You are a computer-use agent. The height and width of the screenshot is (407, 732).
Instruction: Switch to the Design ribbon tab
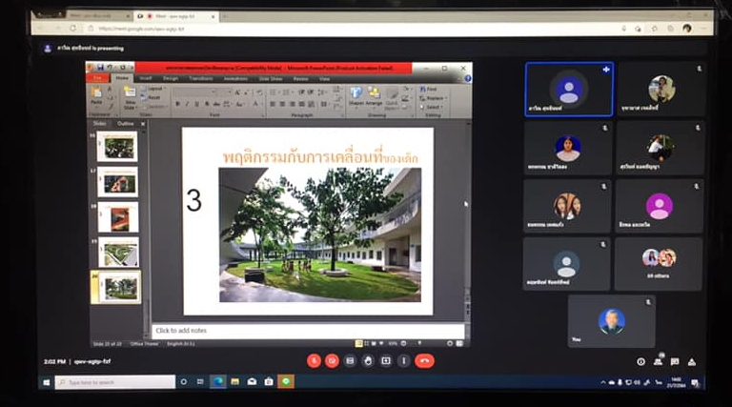point(170,79)
